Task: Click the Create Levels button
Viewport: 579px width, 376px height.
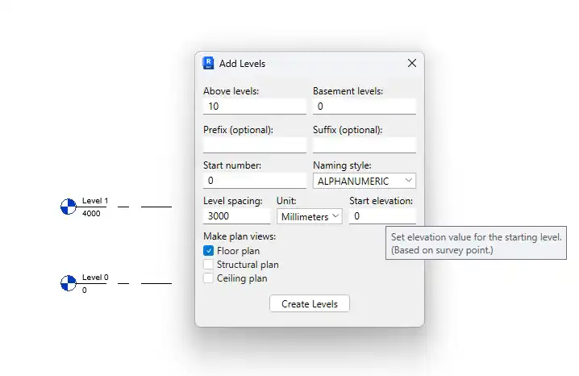Action: click(x=310, y=303)
